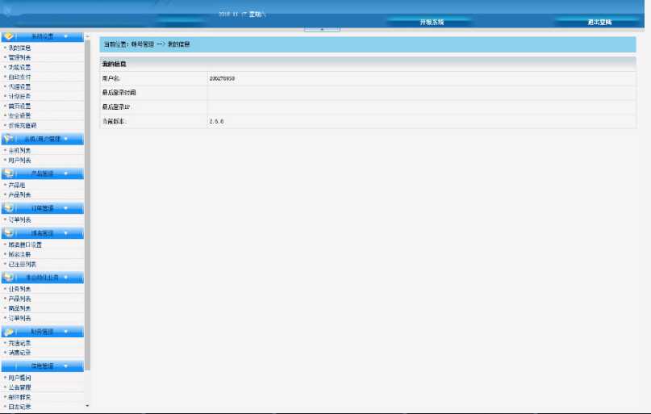Select 公告管理 in the sidebar
Screen dimensions: 651x414
(20, 387)
